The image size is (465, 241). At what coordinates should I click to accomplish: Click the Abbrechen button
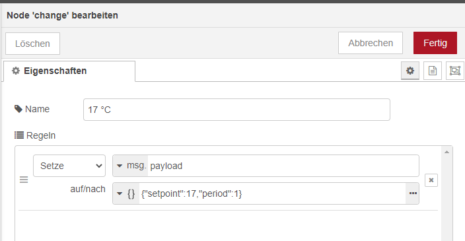click(x=371, y=43)
